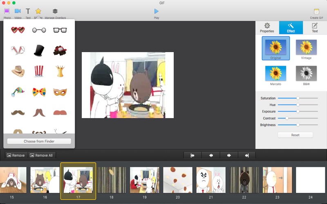The height and width of the screenshot is (204, 327).
Task: Click the Saturation slider
Action: [x=298, y=98]
